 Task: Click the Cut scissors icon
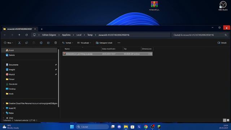point(19,43)
